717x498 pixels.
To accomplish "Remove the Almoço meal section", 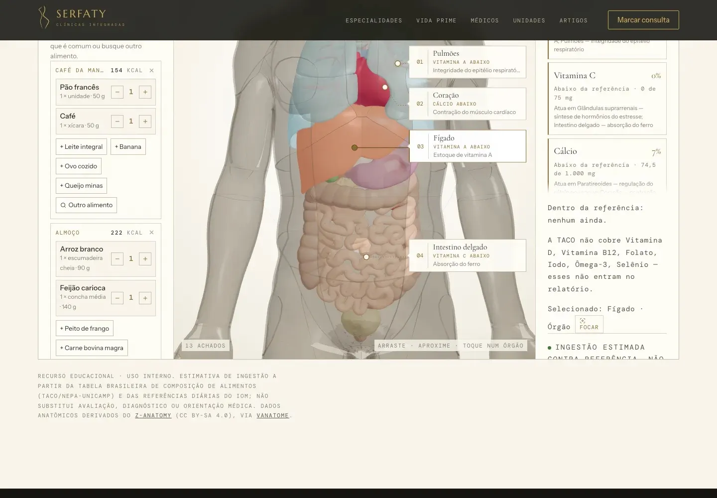I will coord(152,233).
